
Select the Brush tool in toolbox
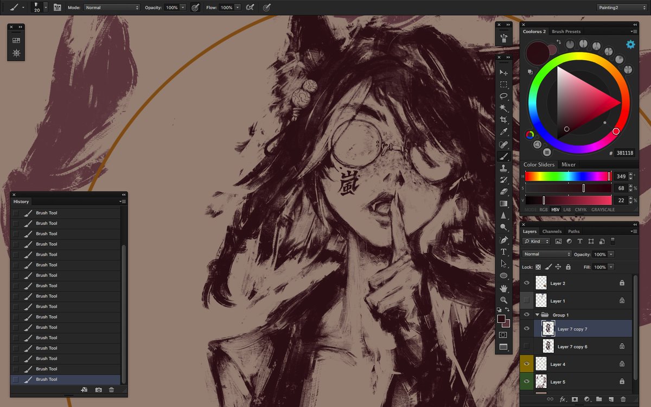(x=503, y=156)
